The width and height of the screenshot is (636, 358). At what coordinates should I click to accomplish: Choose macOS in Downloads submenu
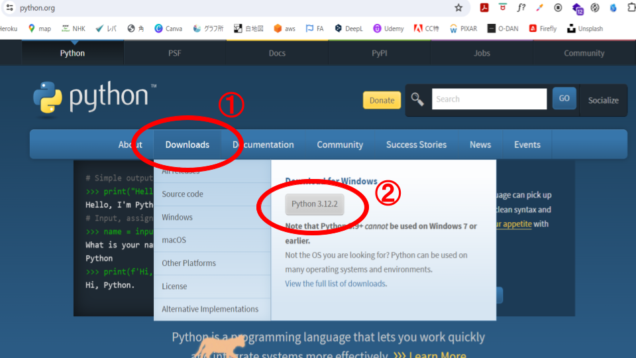pos(212,240)
